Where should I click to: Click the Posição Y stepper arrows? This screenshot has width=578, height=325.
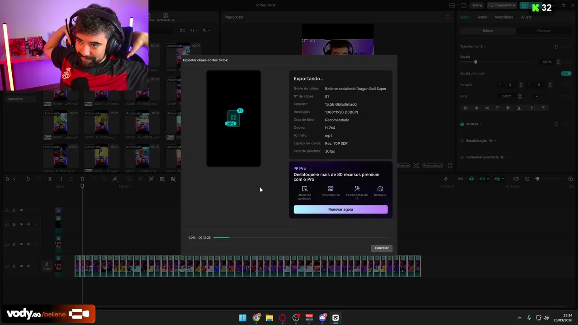click(550, 85)
